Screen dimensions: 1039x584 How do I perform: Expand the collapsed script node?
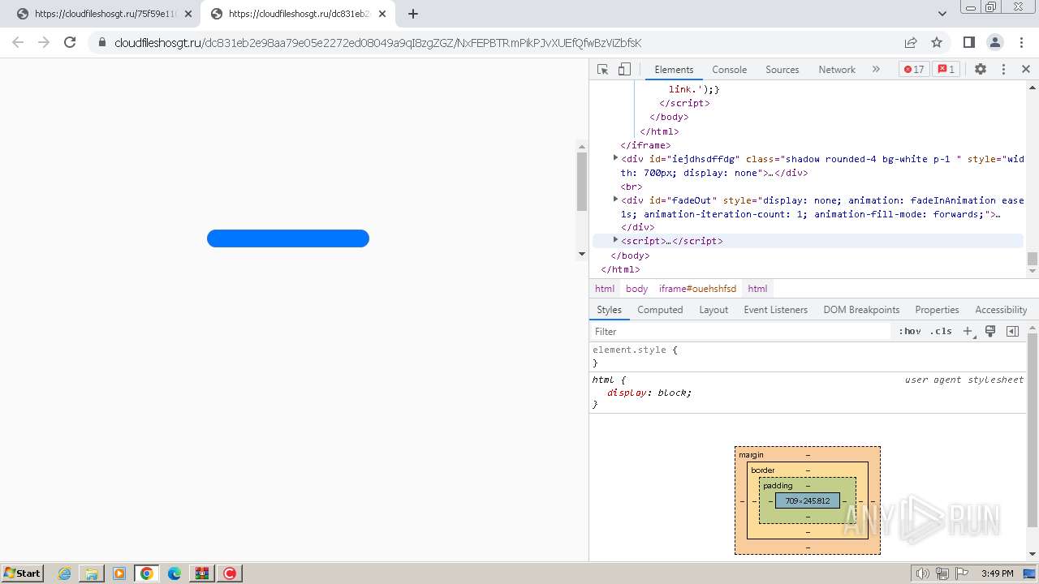(615, 240)
